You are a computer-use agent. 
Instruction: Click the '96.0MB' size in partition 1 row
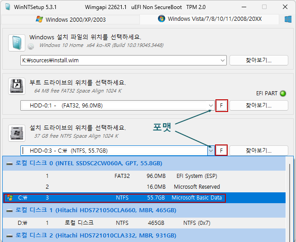[156, 176]
